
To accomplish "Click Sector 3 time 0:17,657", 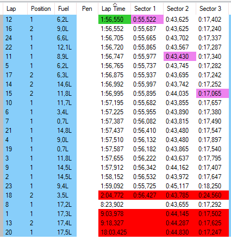I will click(210, 103).
